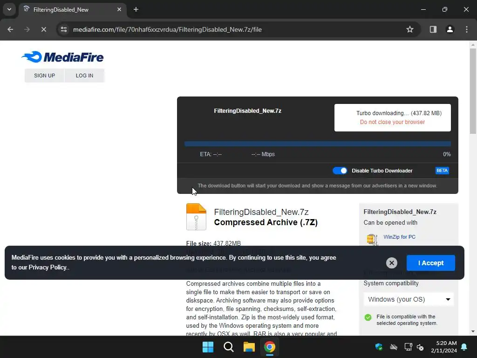
Task: Open the tab search dropdown
Action: coord(9,9)
